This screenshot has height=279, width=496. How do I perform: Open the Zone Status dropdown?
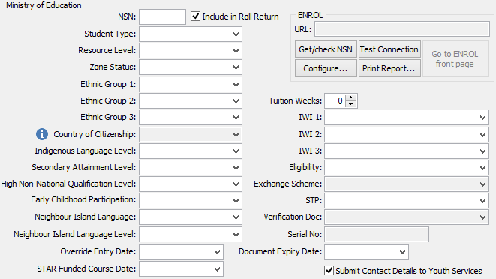pos(191,67)
